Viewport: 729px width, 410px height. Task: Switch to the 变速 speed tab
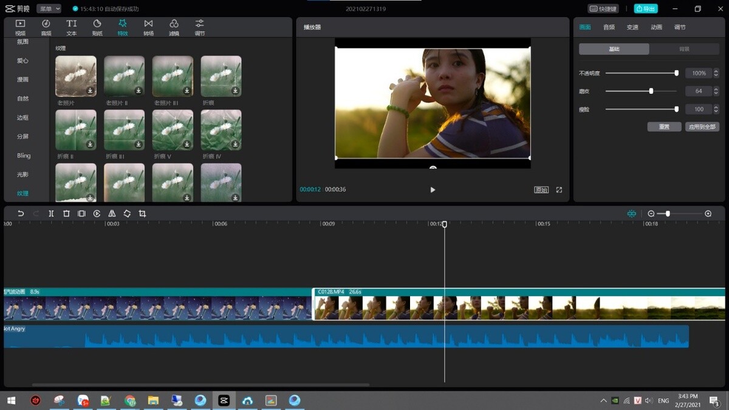[632, 27]
